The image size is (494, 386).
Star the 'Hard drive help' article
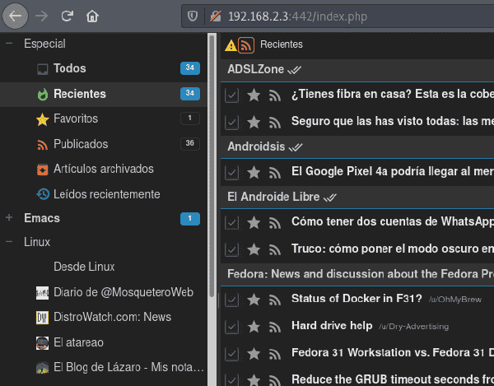click(x=254, y=327)
